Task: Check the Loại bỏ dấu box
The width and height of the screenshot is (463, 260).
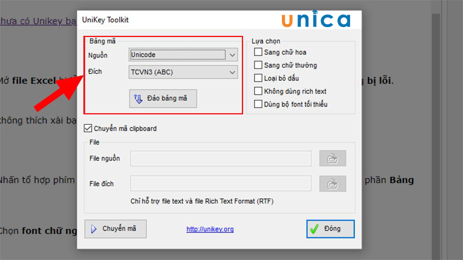Action: pos(258,78)
